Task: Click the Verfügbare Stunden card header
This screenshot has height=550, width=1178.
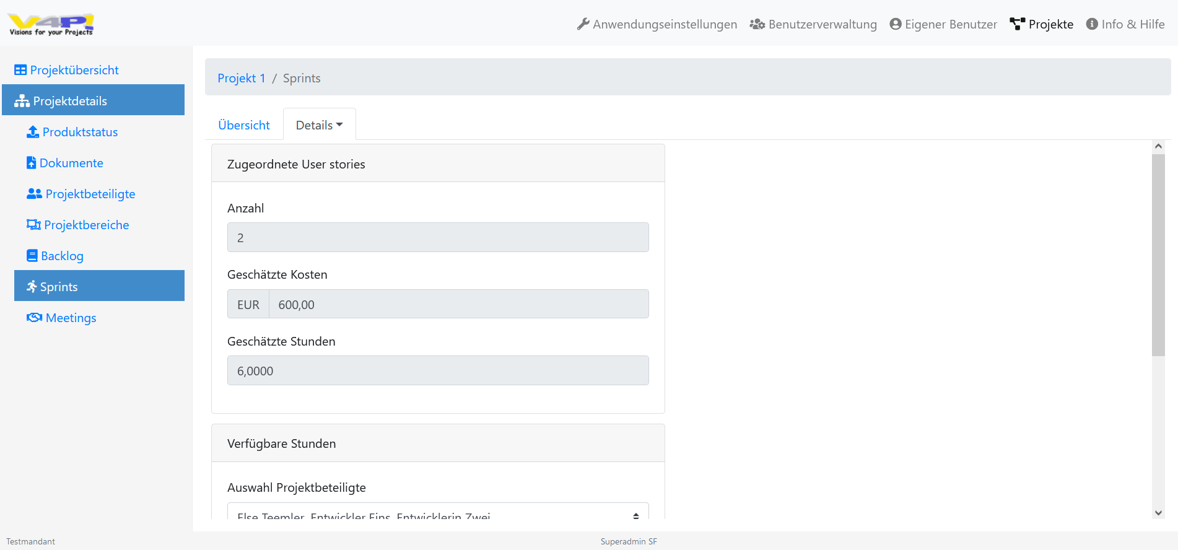Action: tap(438, 443)
